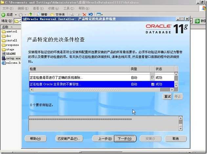Click the 名称 column sort header

pyautogui.click(x=11, y=27)
